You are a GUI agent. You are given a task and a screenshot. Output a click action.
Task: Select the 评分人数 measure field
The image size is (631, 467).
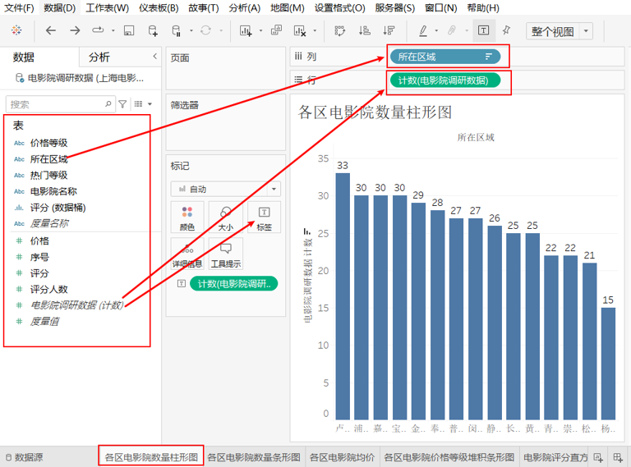(48, 289)
